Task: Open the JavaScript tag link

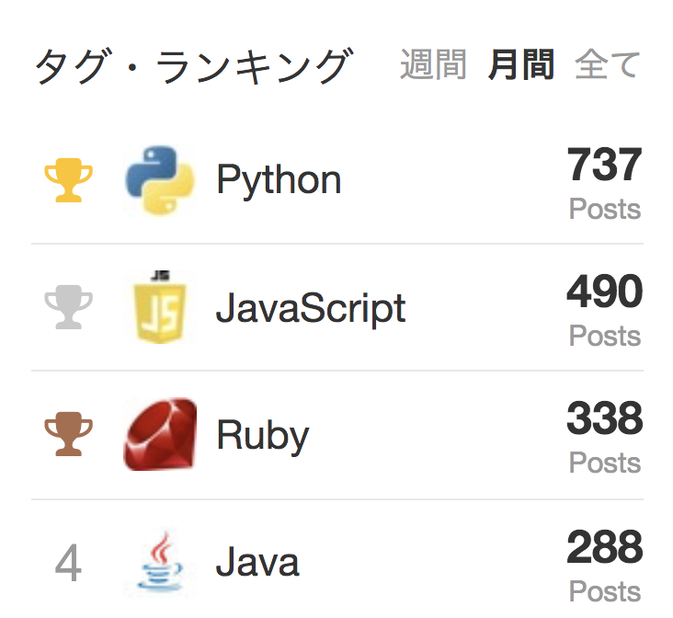Action: 311,307
